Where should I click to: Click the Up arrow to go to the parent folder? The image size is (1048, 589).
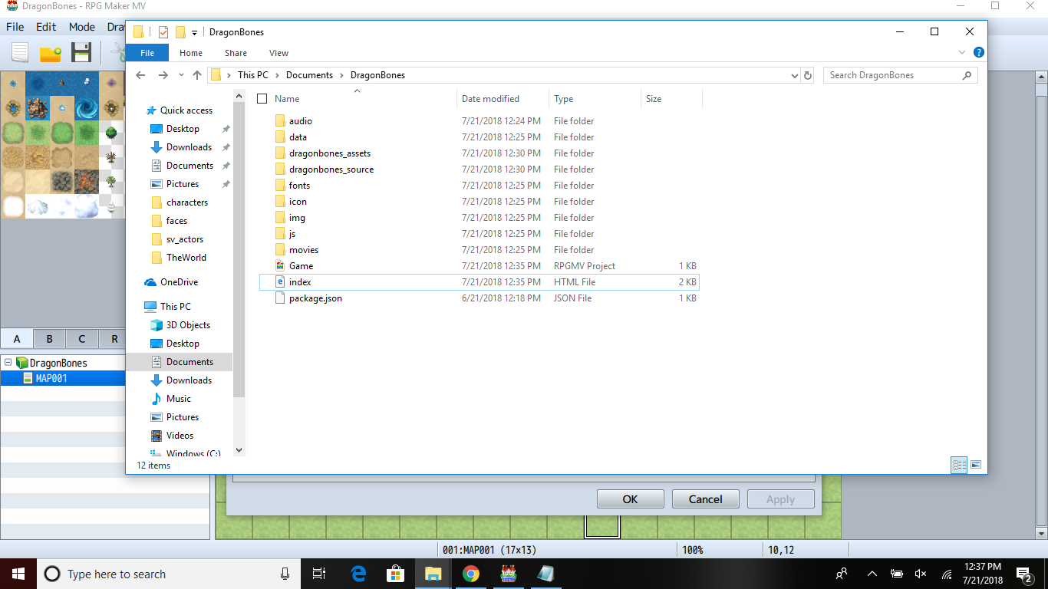197,75
